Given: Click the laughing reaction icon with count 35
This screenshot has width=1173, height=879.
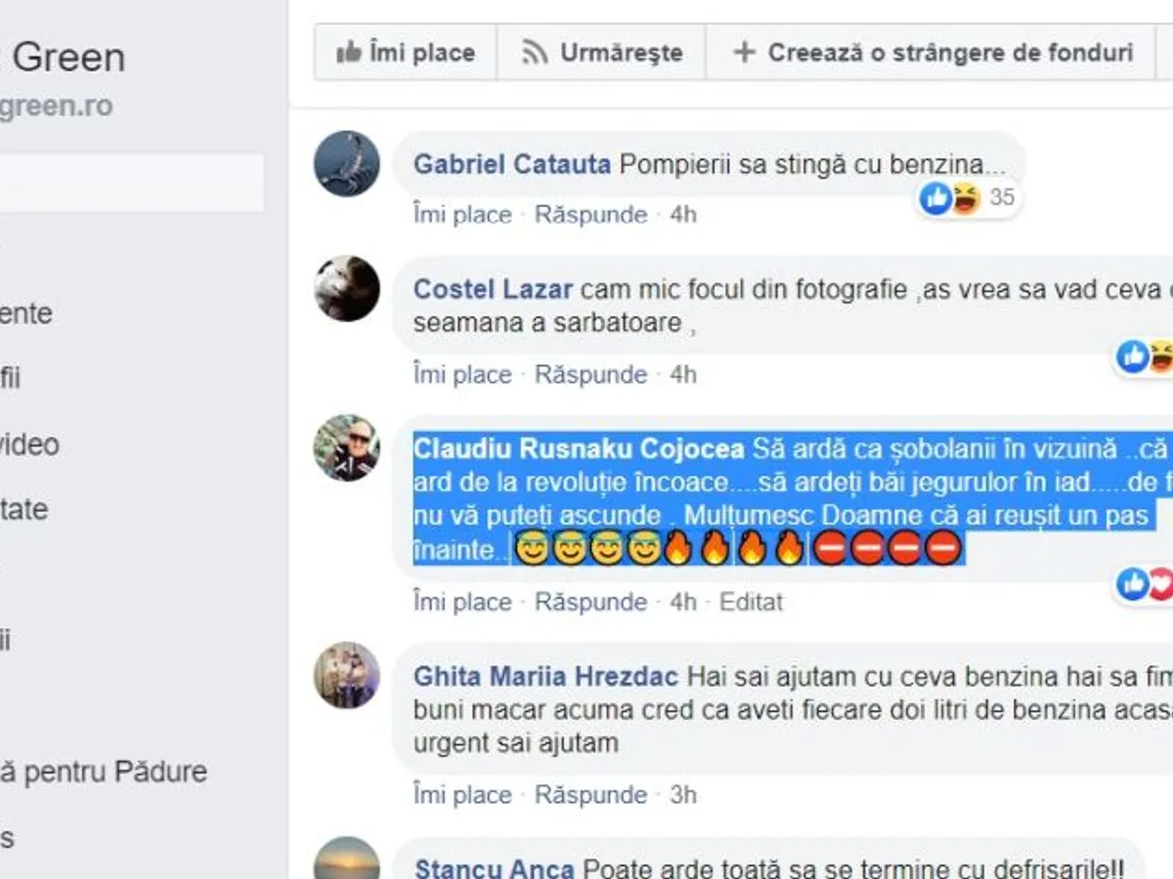Looking at the screenshot, I should pyautogui.click(x=965, y=198).
